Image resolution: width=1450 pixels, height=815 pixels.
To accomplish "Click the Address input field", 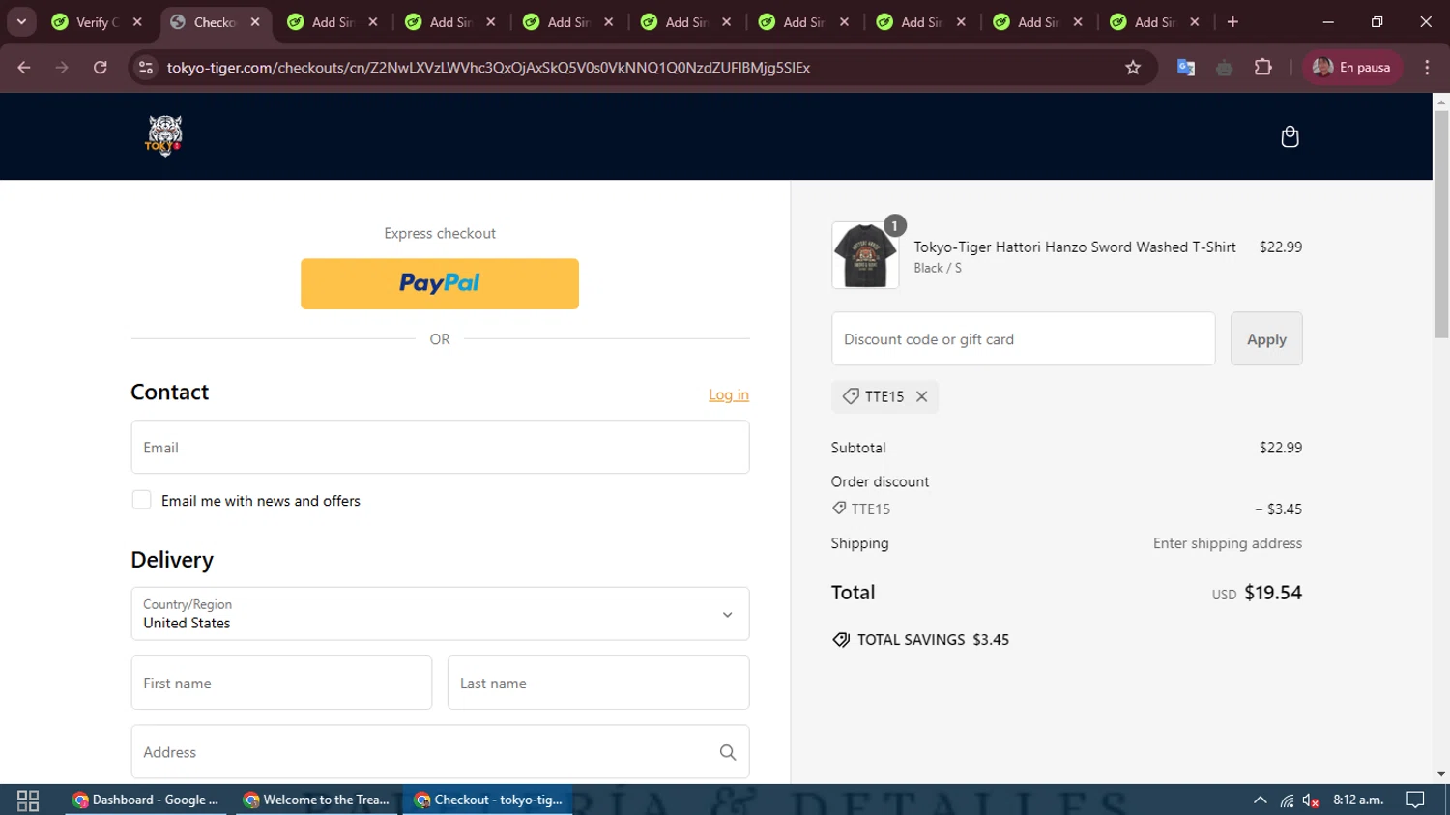I will (x=440, y=752).
